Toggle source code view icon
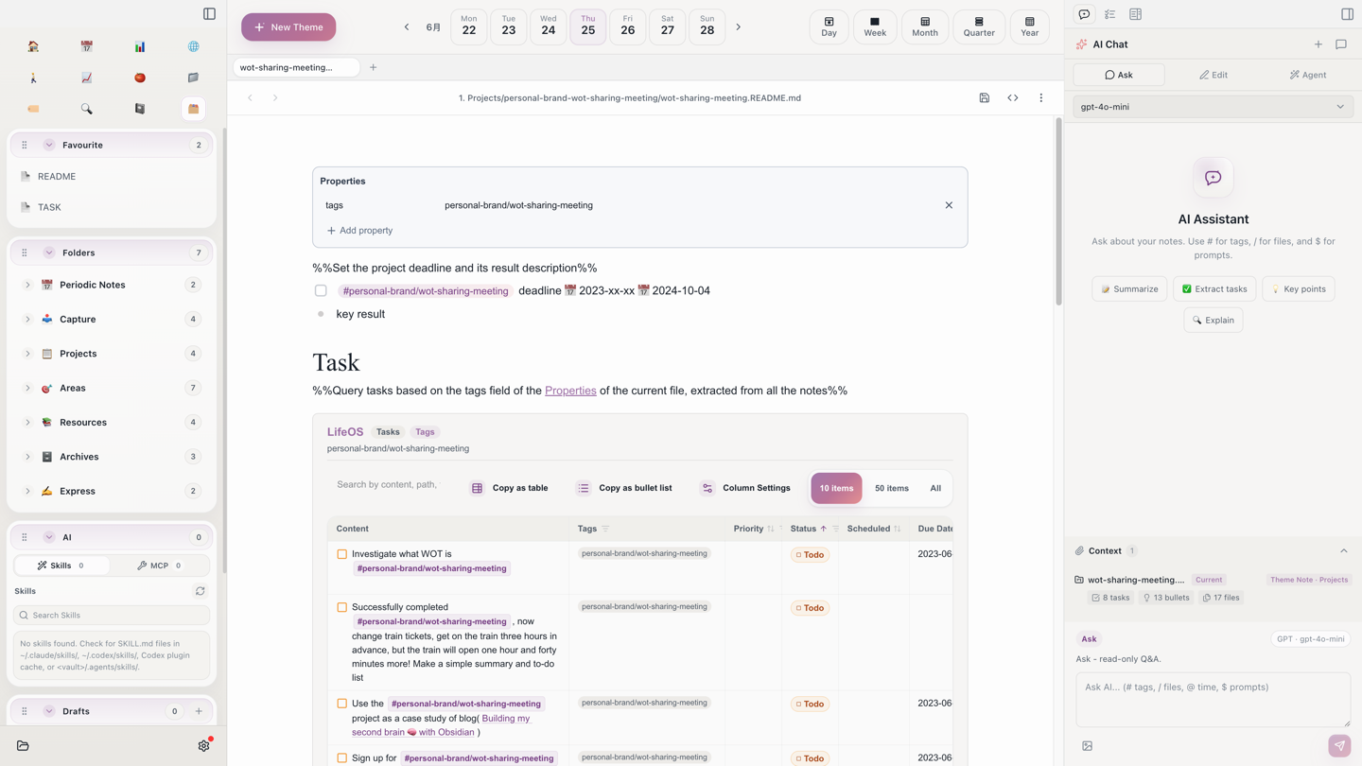Screen dimensions: 1362x766 [1012, 97]
